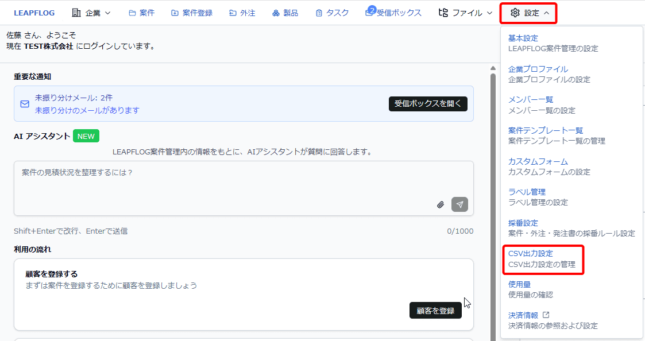Click the paperclip attachment icon in AI assistant

click(x=441, y=204)
